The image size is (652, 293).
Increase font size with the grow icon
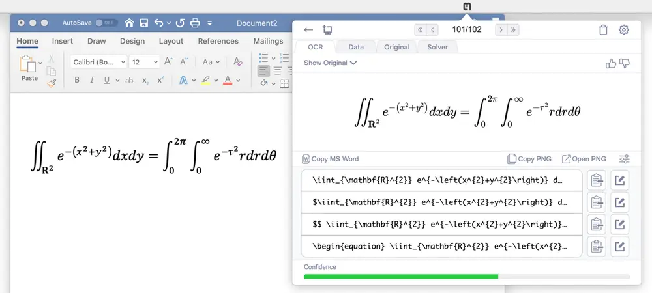point(168,62)
